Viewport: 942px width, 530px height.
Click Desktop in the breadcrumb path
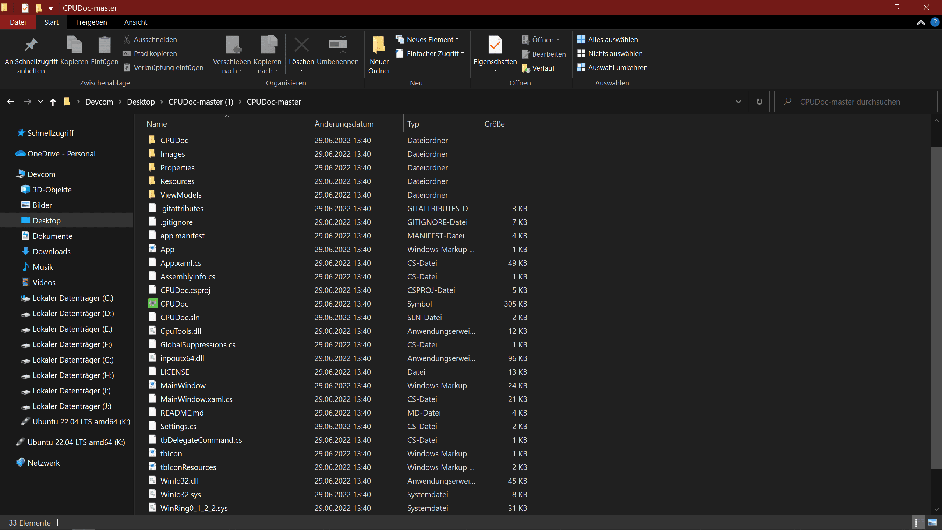coord(141,102)
